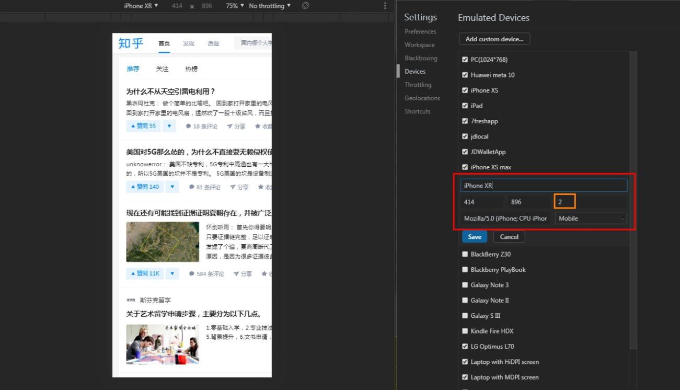Select 热榜 feed tab
Viewport: 680px width, 390px height.
click(x=191, y=69)
